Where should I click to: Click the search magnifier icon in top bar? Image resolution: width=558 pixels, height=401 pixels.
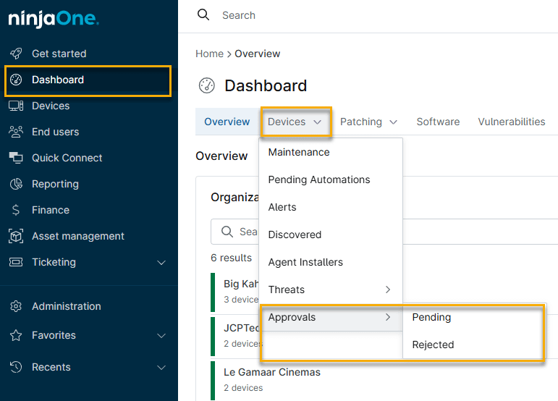coord(203,15)
